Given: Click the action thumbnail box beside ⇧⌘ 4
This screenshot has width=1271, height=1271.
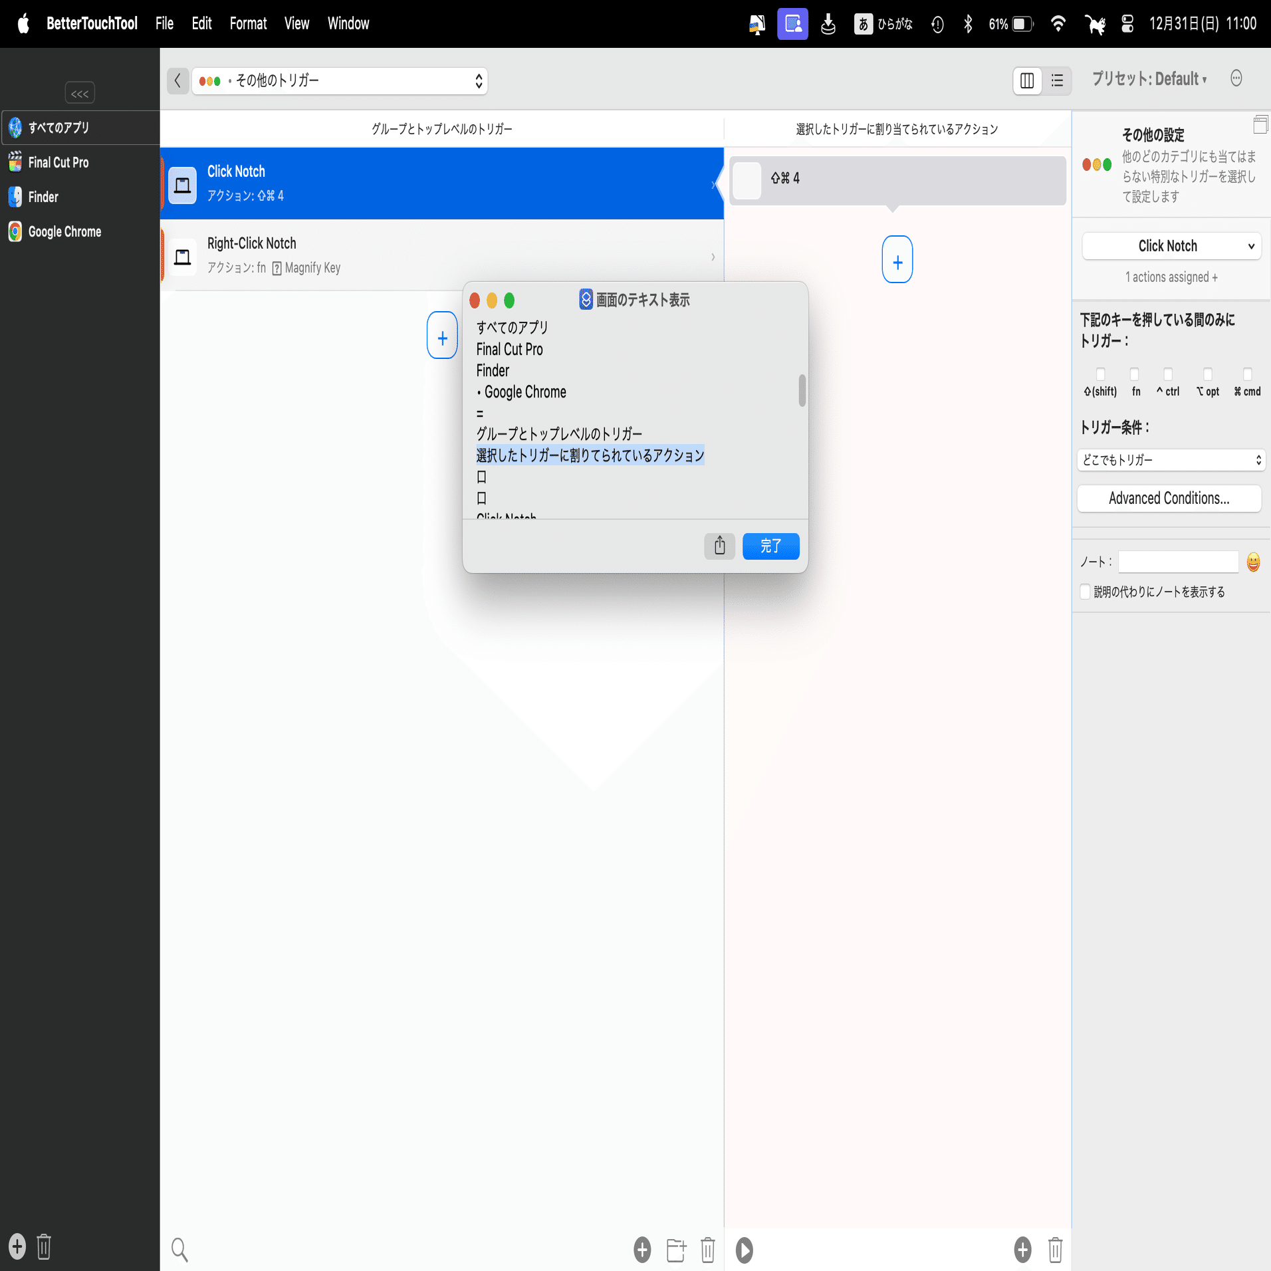Looking at the screenshot, I should click(747, 181).
